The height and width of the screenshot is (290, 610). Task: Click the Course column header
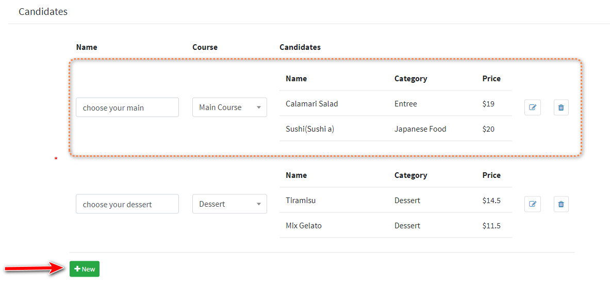(205, 47)
